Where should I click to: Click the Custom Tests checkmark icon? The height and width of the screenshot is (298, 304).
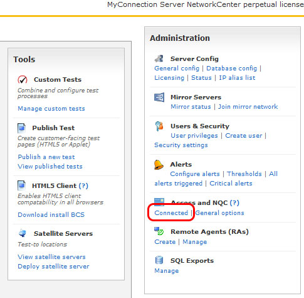23,80
